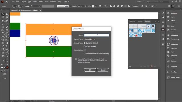Select the Zoom tool in toolbox
Viewport: 182px width, 102px height.
[x=7, y=56]
